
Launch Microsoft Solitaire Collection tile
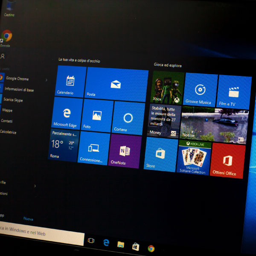click(194, 157)
